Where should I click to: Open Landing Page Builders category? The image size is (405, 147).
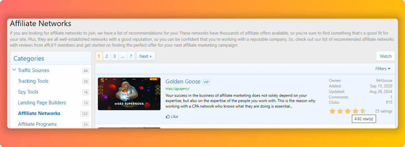point(42,103)
